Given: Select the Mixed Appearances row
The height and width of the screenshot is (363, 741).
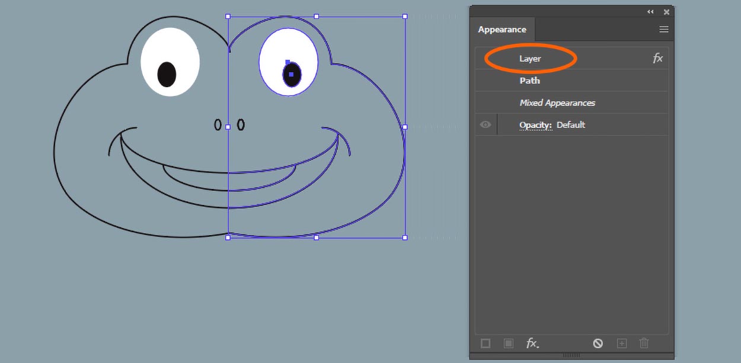Looking at the screenshot, I should point(571,102).
